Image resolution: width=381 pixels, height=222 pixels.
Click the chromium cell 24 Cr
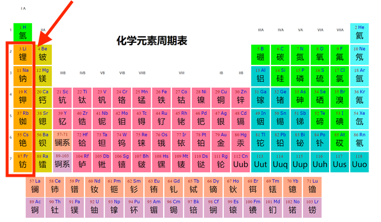pyautogui.click(x=121, y=98)
